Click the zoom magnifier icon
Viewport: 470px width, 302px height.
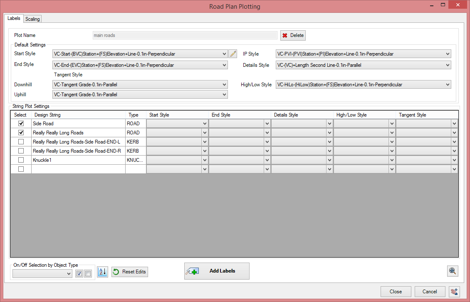tap(452, 271)
